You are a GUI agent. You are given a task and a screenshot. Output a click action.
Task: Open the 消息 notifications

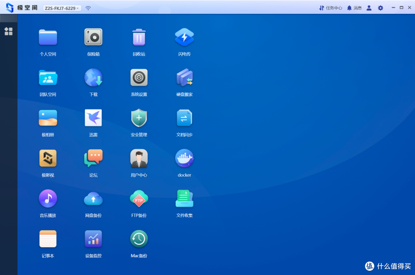pyautogui.click(x=354, y=8)
